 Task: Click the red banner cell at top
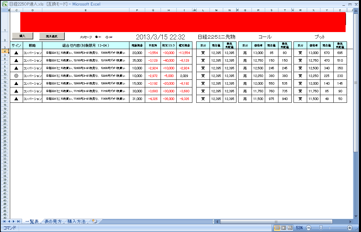tap(183, 22)
